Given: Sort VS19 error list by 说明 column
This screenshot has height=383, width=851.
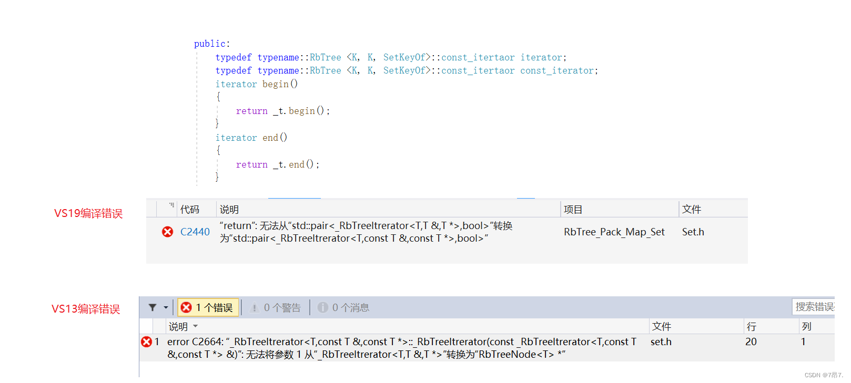Looking at the screenshot, I should (229, 209).
